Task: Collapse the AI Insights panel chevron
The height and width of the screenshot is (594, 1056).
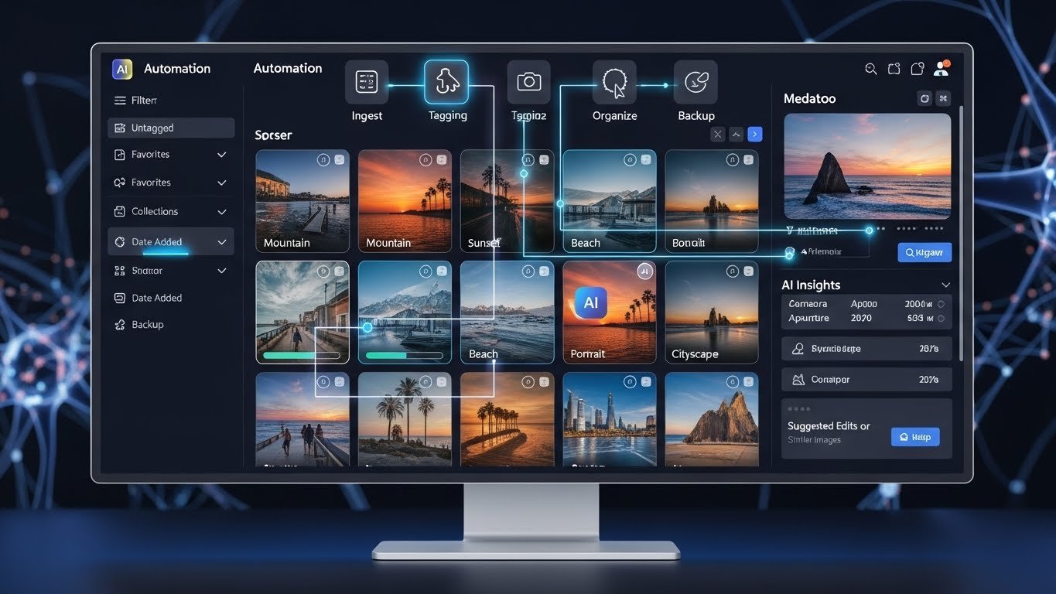Action: click(945, 285)
